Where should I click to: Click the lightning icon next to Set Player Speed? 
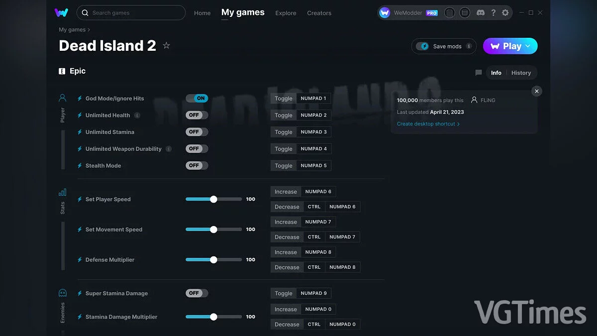click(x=80, y=199)
